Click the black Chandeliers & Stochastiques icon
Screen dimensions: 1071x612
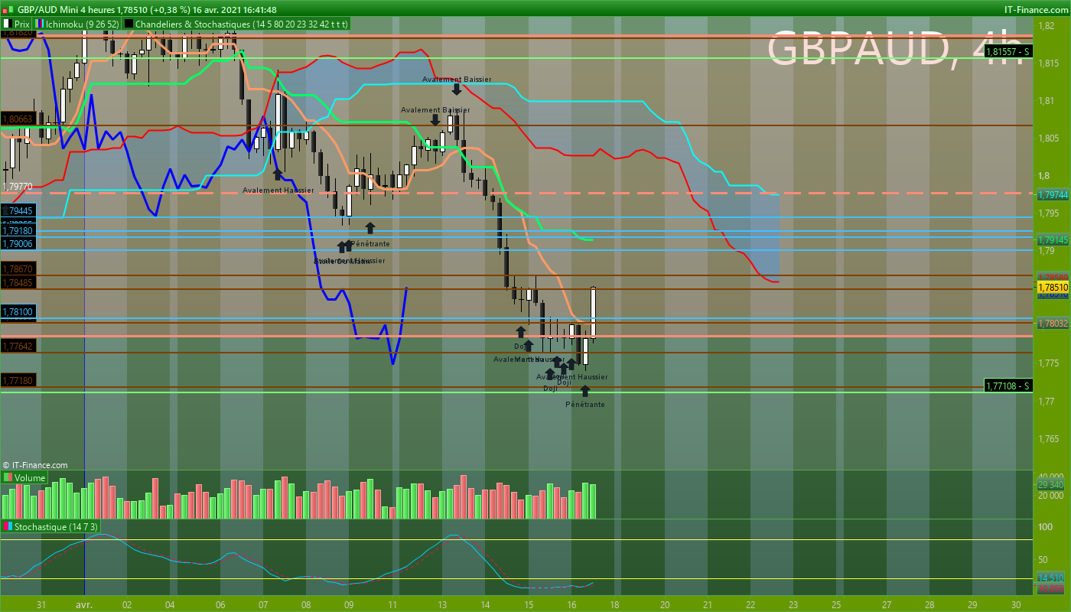[x=129, y=24]
